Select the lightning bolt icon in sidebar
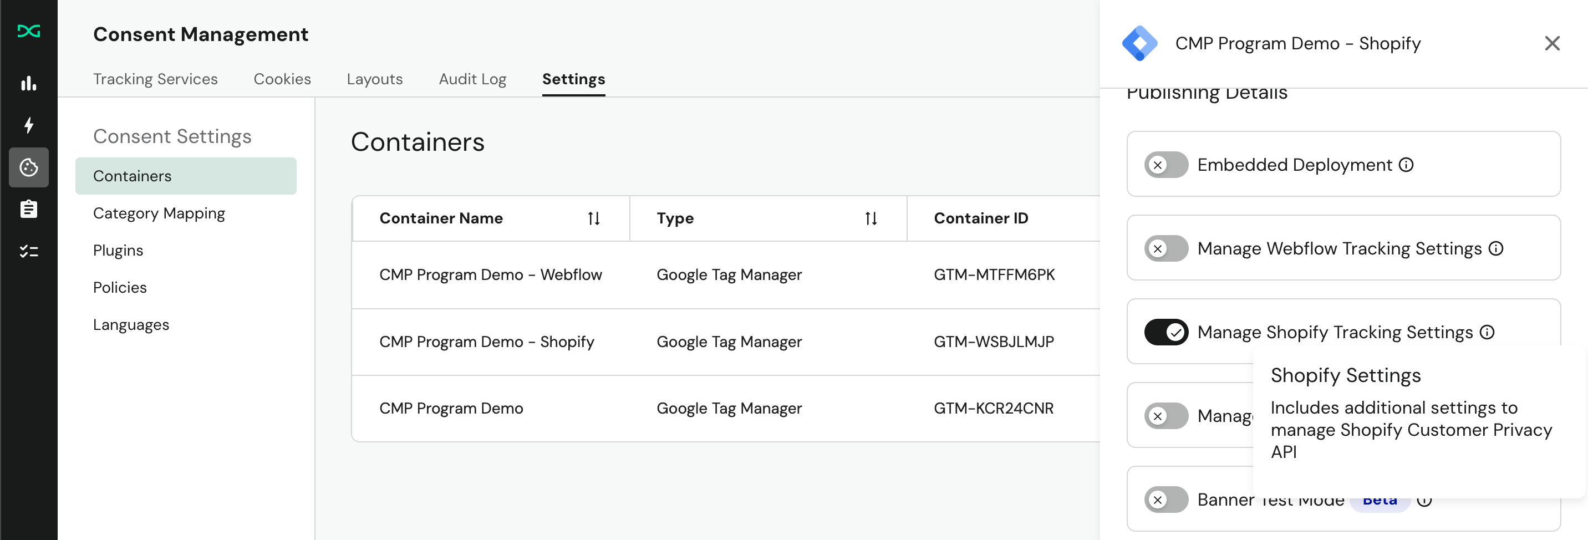1588x540 pixels. (x=28, y=125)
